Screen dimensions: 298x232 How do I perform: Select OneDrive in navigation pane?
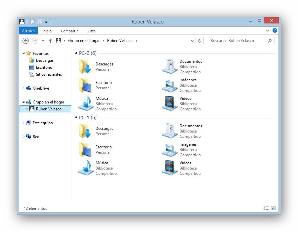click(41, 88)
